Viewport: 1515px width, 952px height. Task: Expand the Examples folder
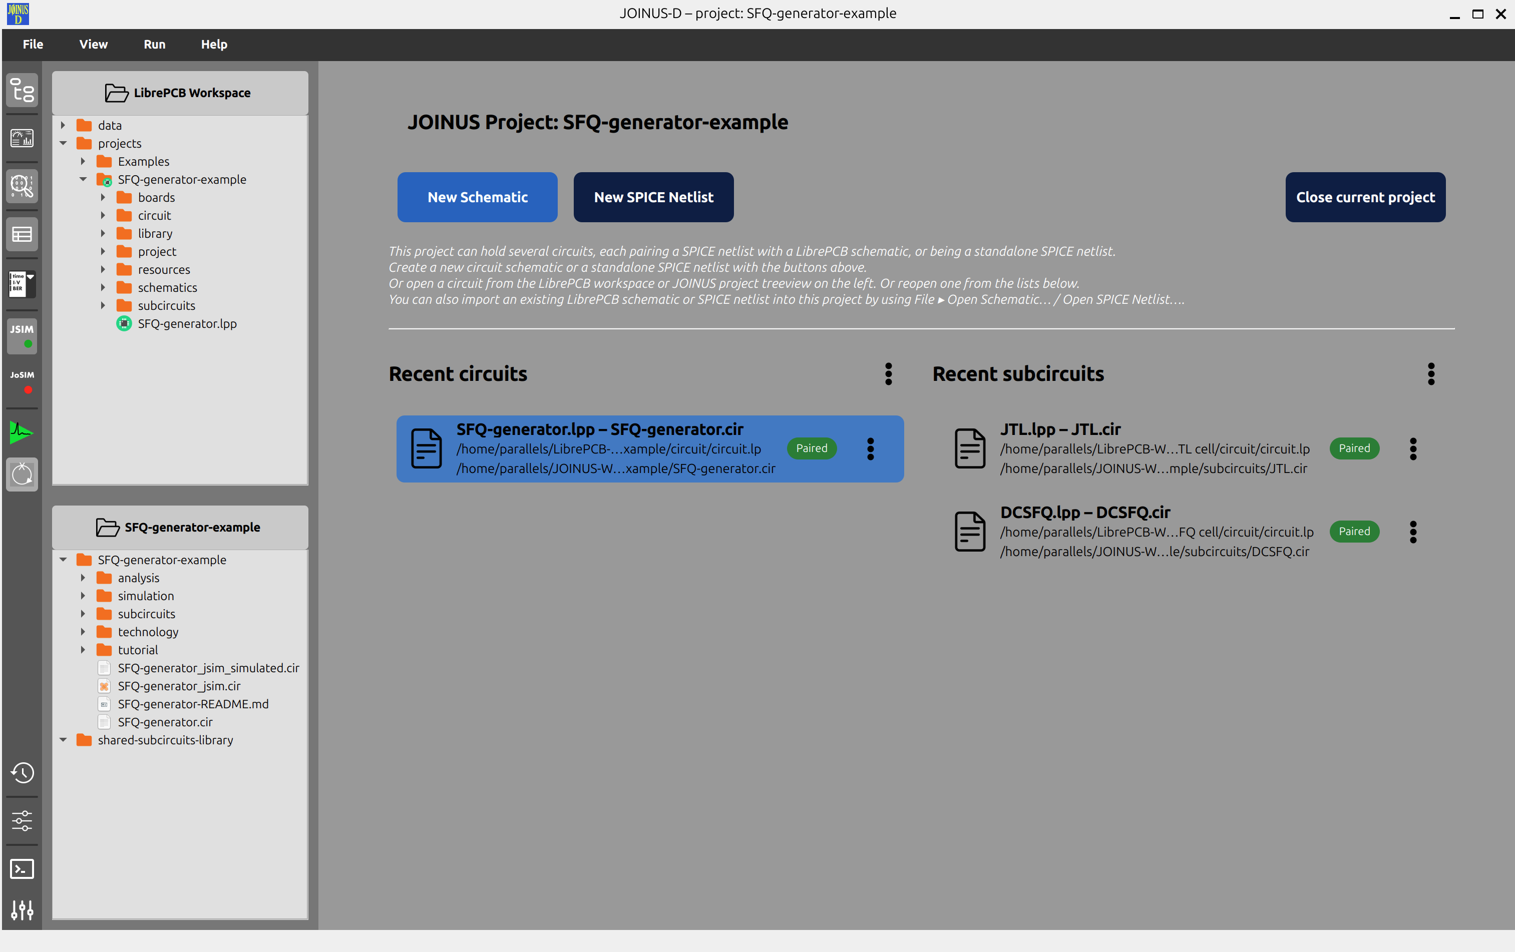tap(83, 161)
